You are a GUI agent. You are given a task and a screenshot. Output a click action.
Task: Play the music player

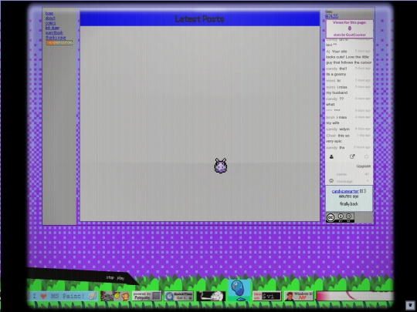tap(120, 278)
